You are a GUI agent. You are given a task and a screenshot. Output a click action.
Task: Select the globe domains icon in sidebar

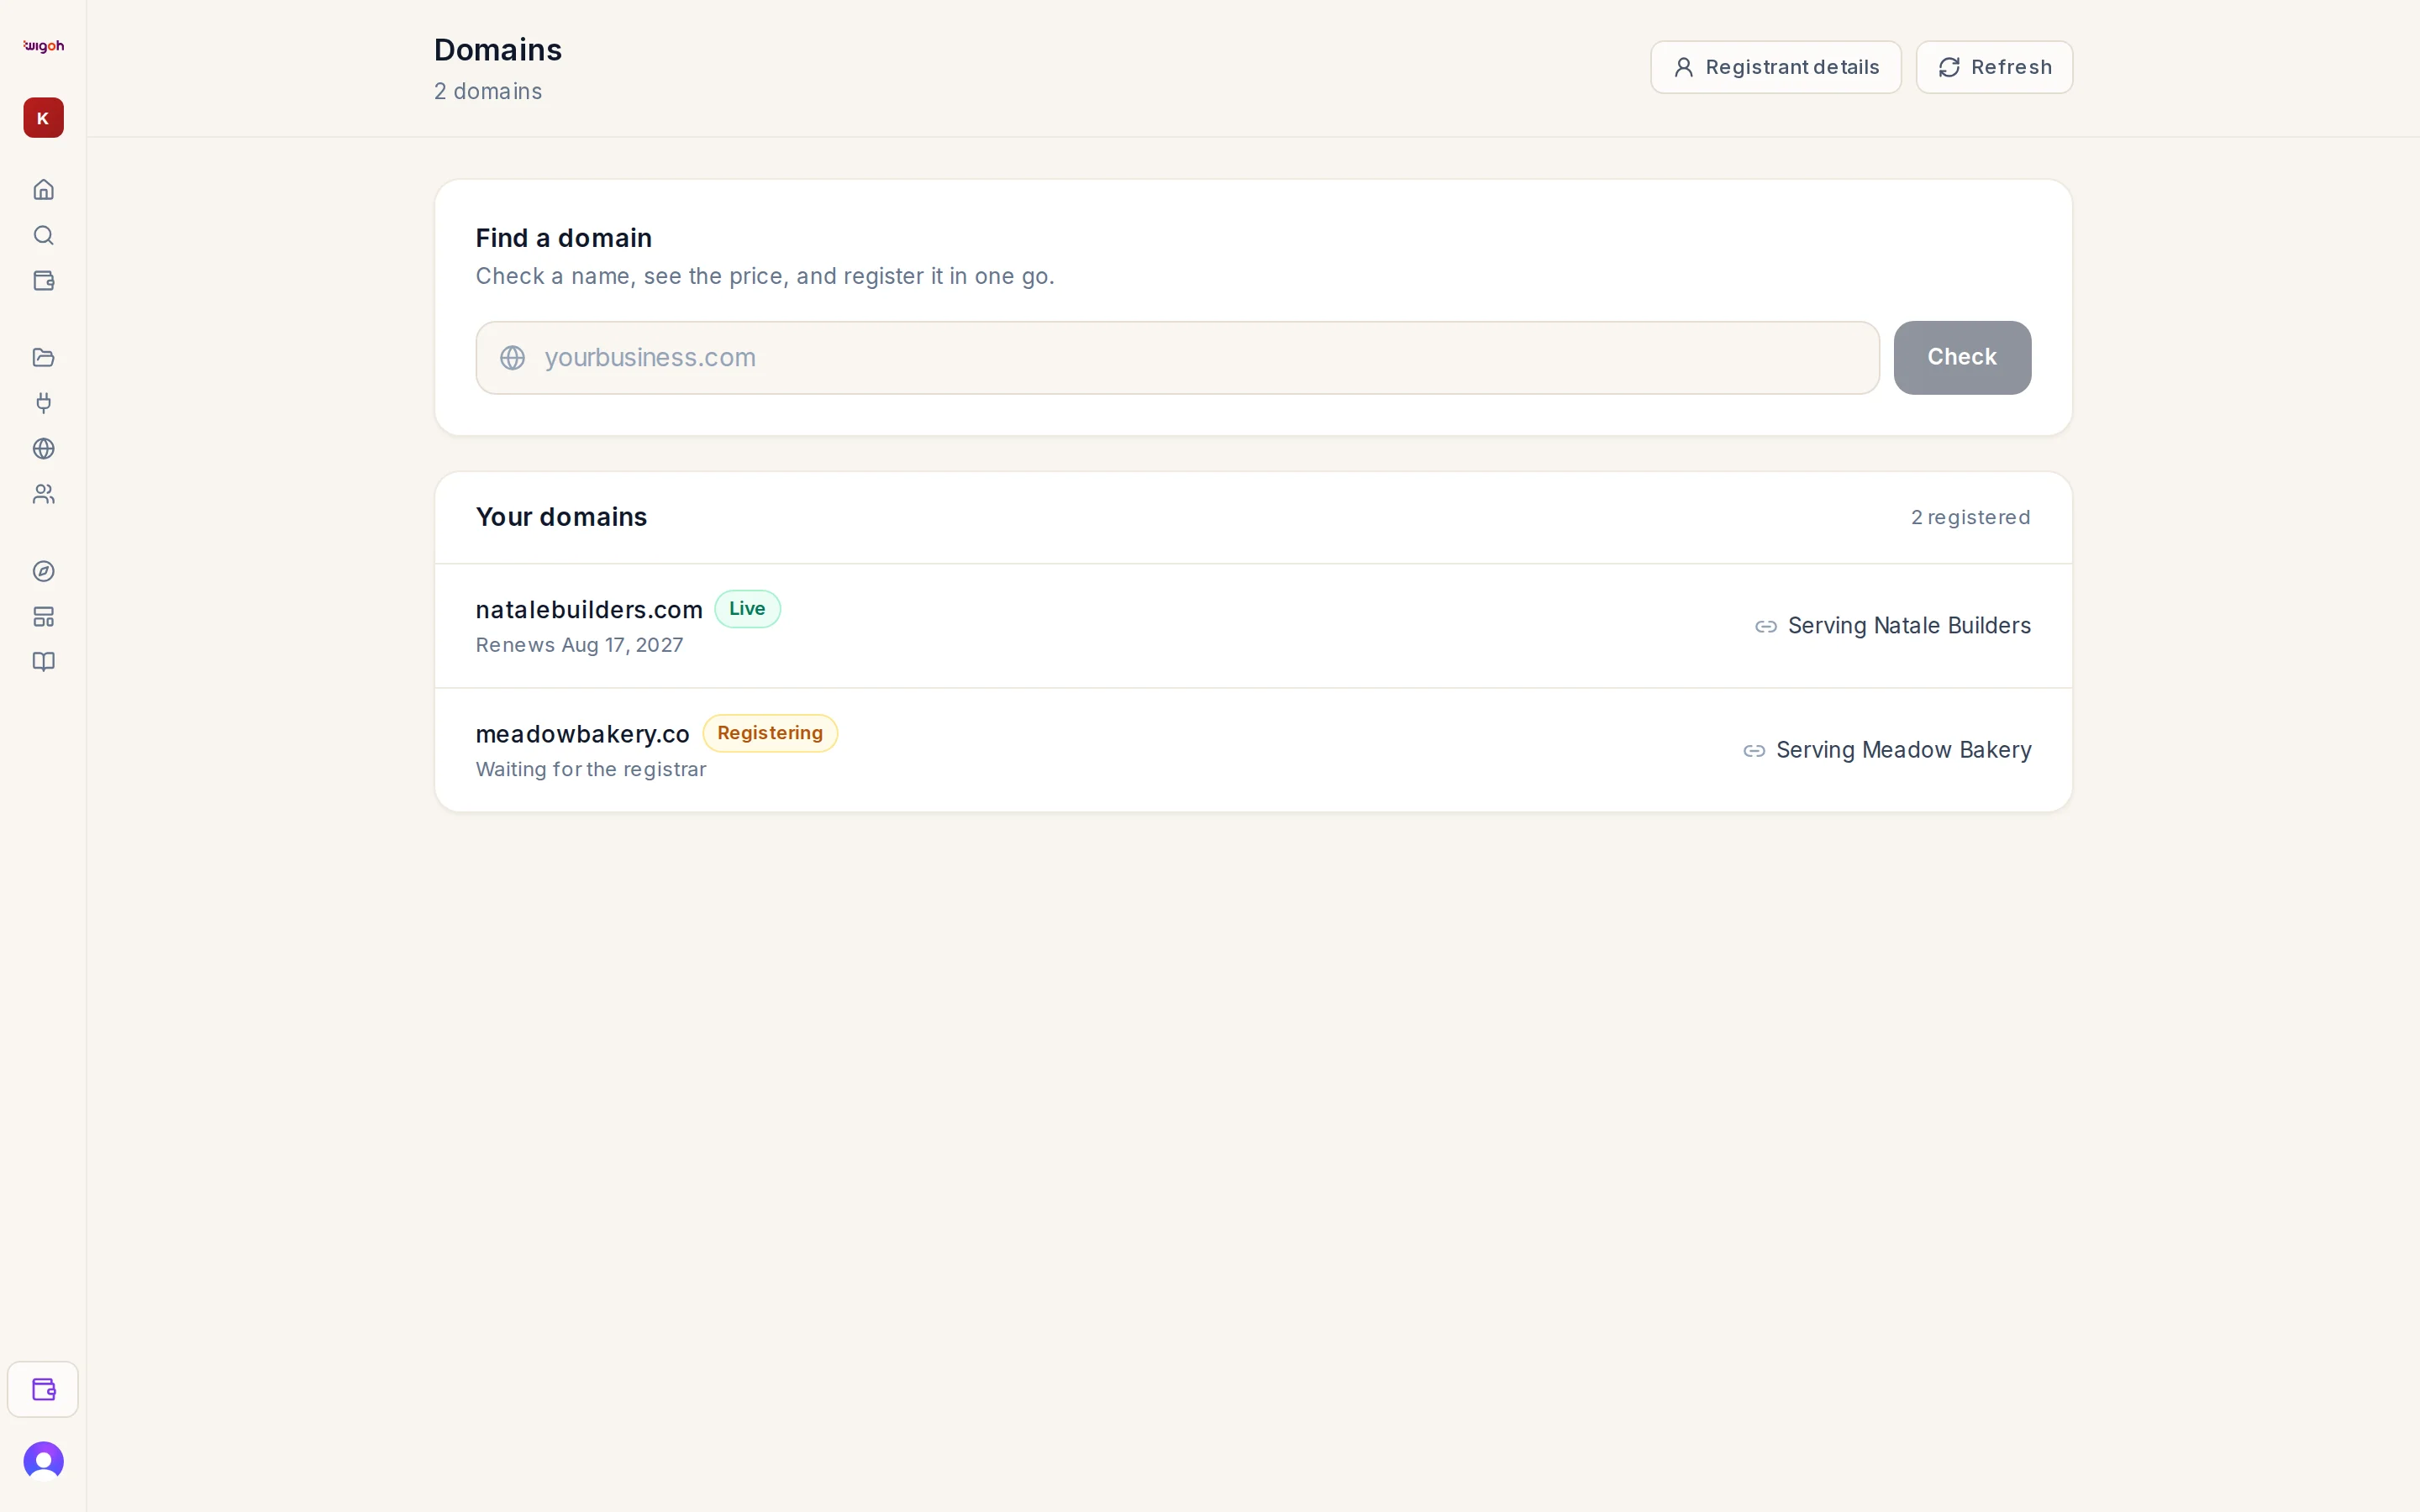tap(43, 449)
